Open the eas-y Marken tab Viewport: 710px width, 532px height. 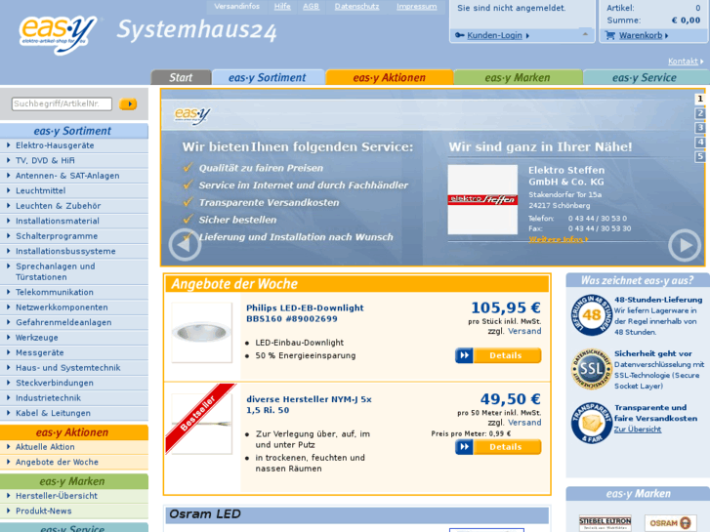(x=518, y=77)
